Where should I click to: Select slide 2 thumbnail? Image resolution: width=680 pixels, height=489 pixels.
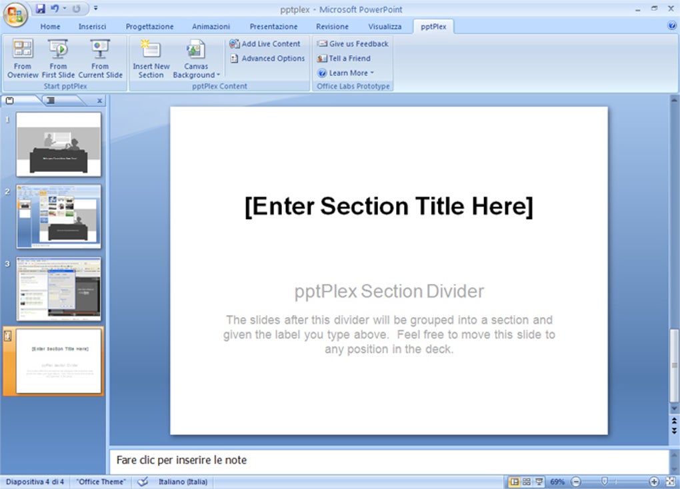click(59, 217)
